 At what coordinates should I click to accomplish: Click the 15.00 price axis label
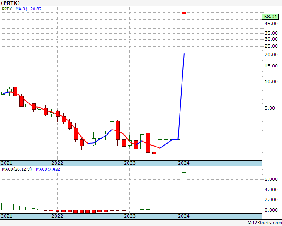click(x=271, y=66)
